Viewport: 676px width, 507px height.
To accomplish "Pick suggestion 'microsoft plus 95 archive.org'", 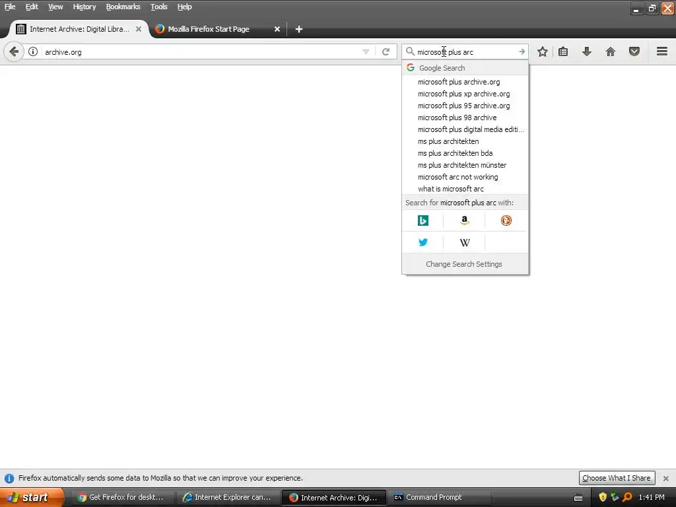I will (465, 106).
